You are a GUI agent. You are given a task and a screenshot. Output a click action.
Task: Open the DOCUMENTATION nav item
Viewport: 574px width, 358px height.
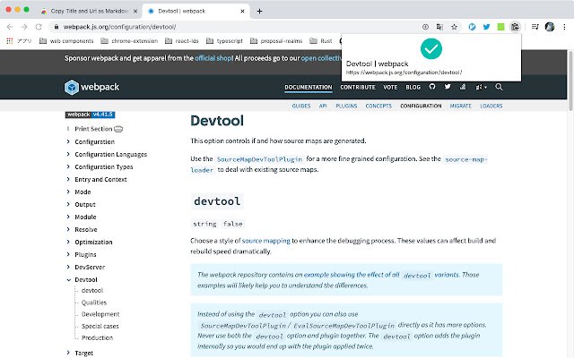[309, 88]
